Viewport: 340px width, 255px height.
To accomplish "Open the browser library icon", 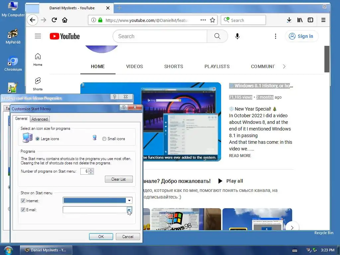I will (x=300, y=20).
